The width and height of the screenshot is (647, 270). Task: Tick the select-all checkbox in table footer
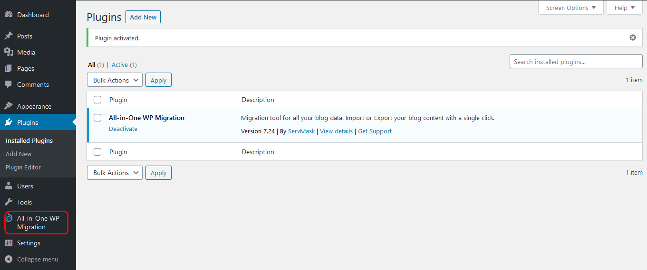(x=97, y=152)
